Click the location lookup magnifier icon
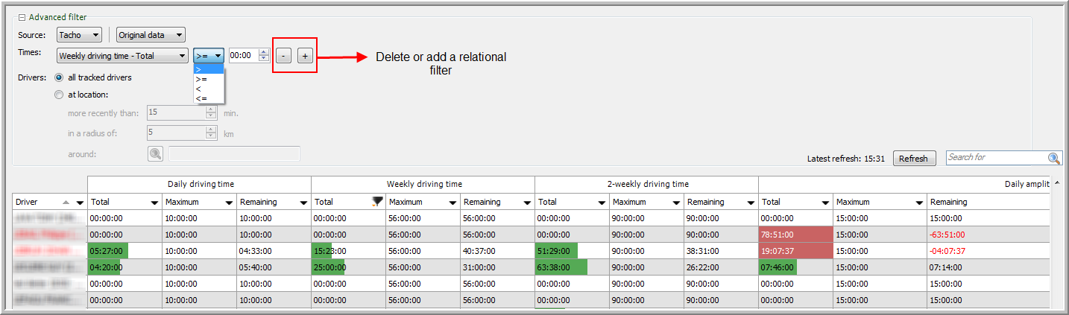Image resolution: width=1069 pixels, height=315 pixels. (x=155, y=154)
